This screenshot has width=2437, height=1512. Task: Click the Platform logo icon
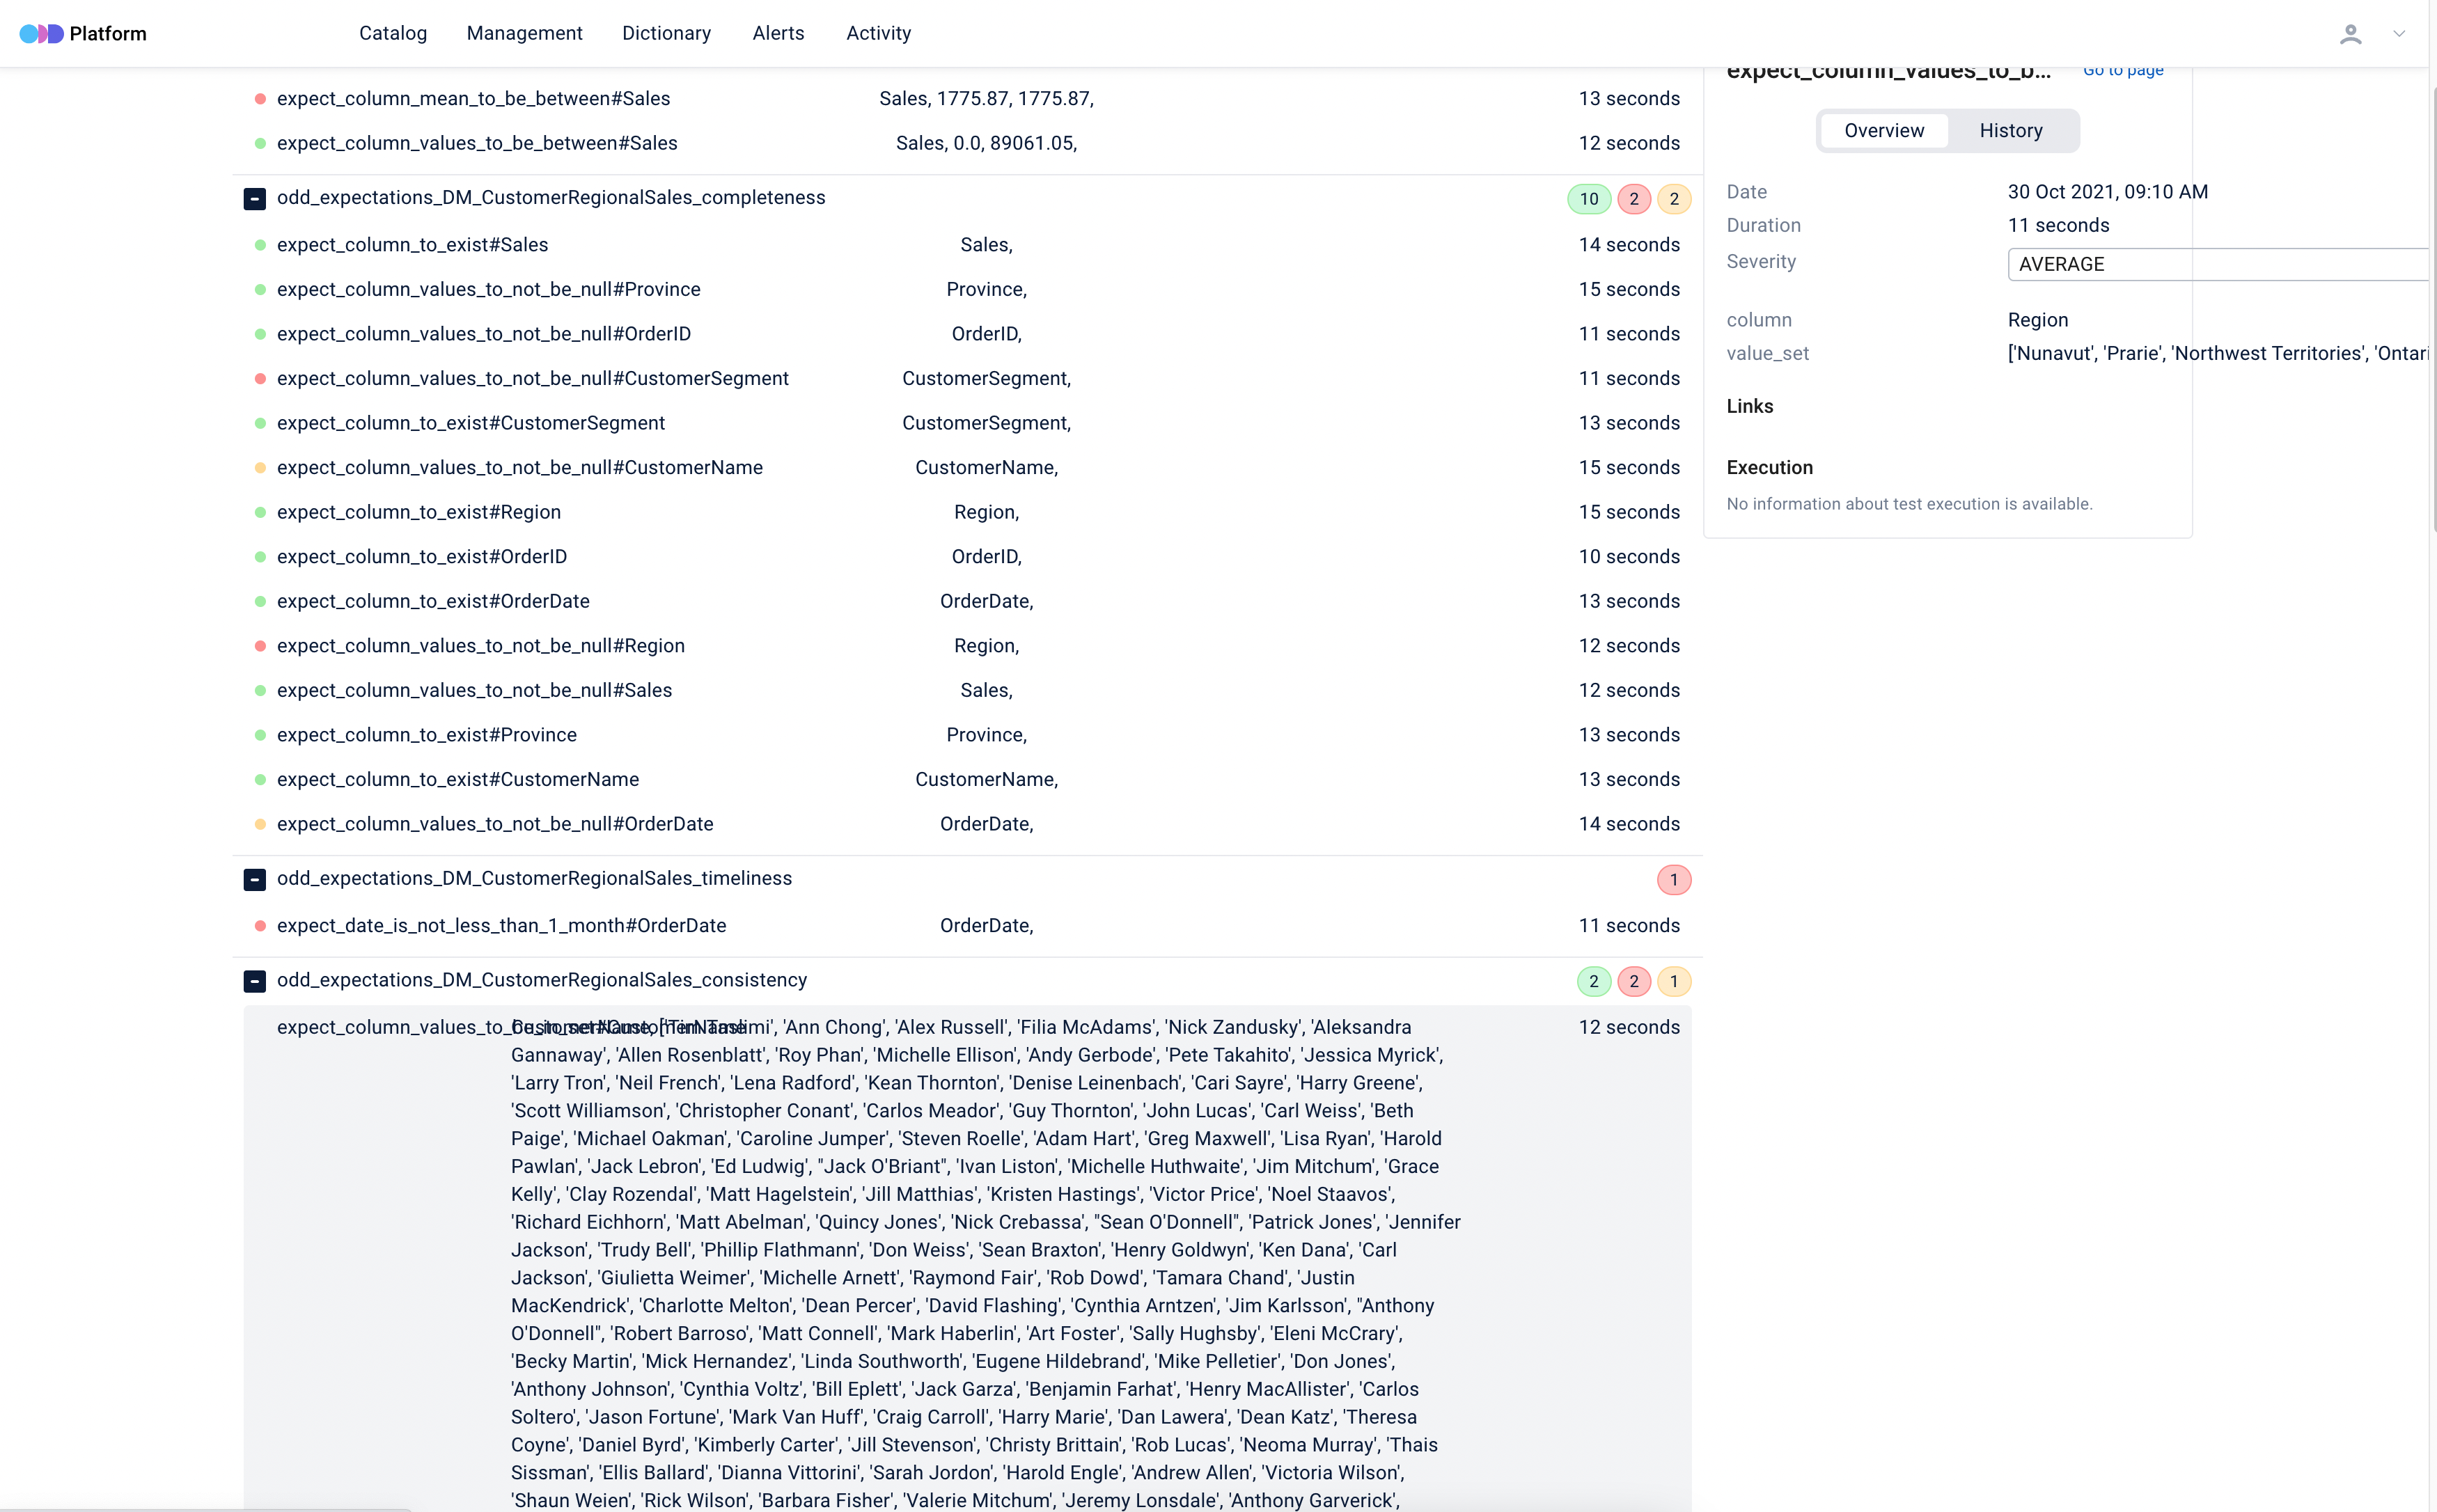41,34
